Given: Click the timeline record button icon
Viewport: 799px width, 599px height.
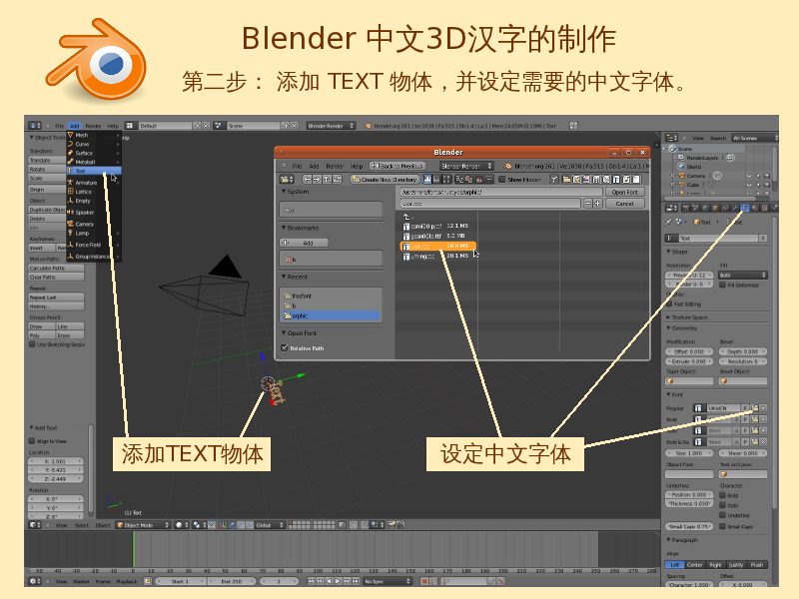Looking at the screenshot, I should tap(423, 581).
